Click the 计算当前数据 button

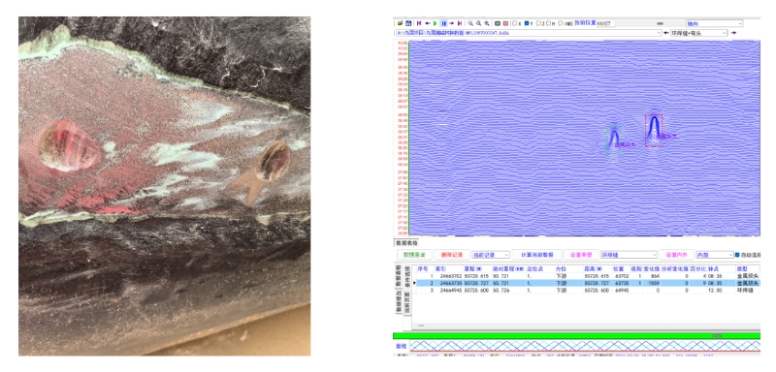(x=537, y=255)
